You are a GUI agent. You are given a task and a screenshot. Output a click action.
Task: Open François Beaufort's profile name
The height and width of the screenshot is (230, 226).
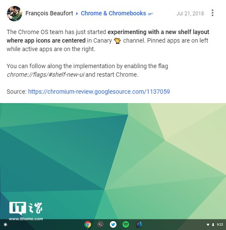[x=49, y=13]
